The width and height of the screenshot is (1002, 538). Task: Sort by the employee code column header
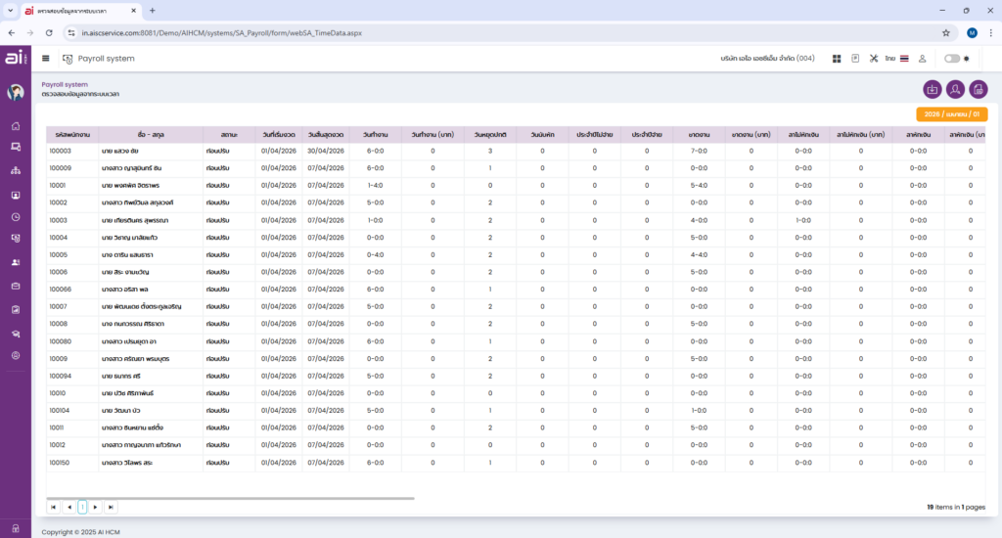click(72, 135)
